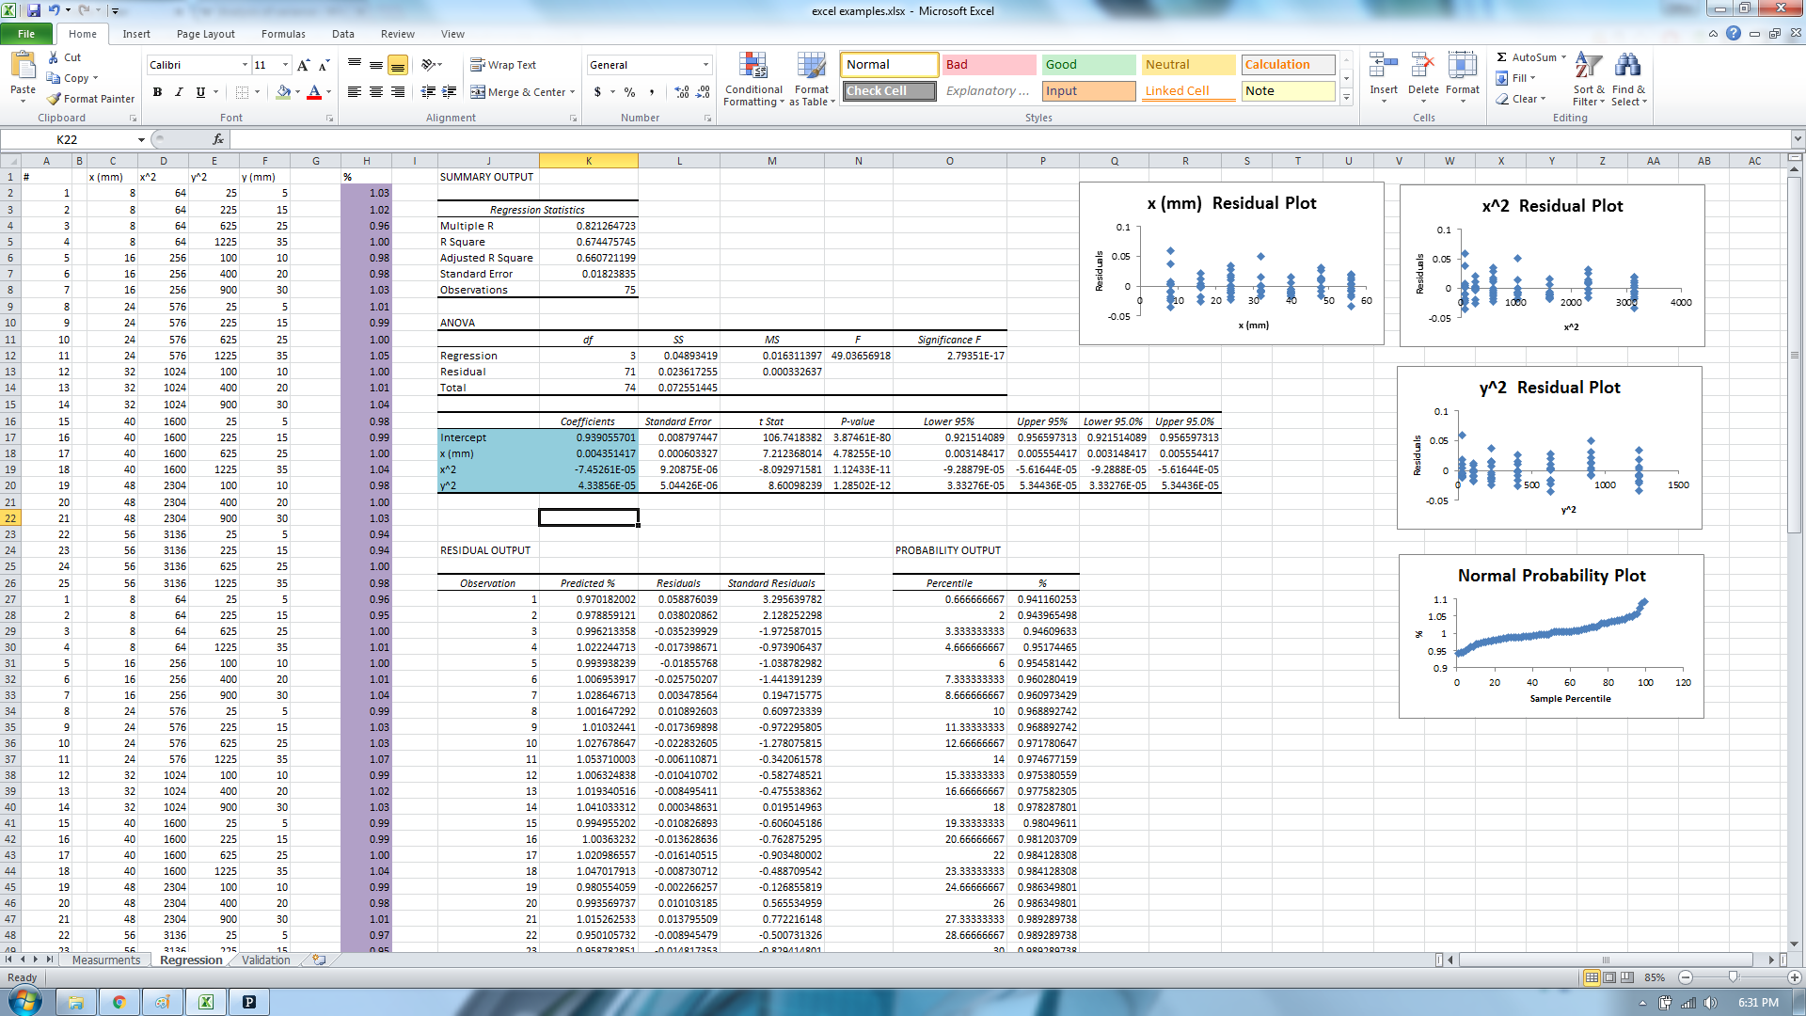Image resolution: width=1806 pixels, height=1016 pixels.
Task: Expand the cell styles gallery
Action: [1347, 97]
